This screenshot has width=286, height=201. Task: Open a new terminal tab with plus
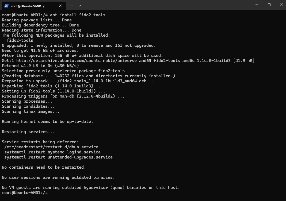point(72,6)
